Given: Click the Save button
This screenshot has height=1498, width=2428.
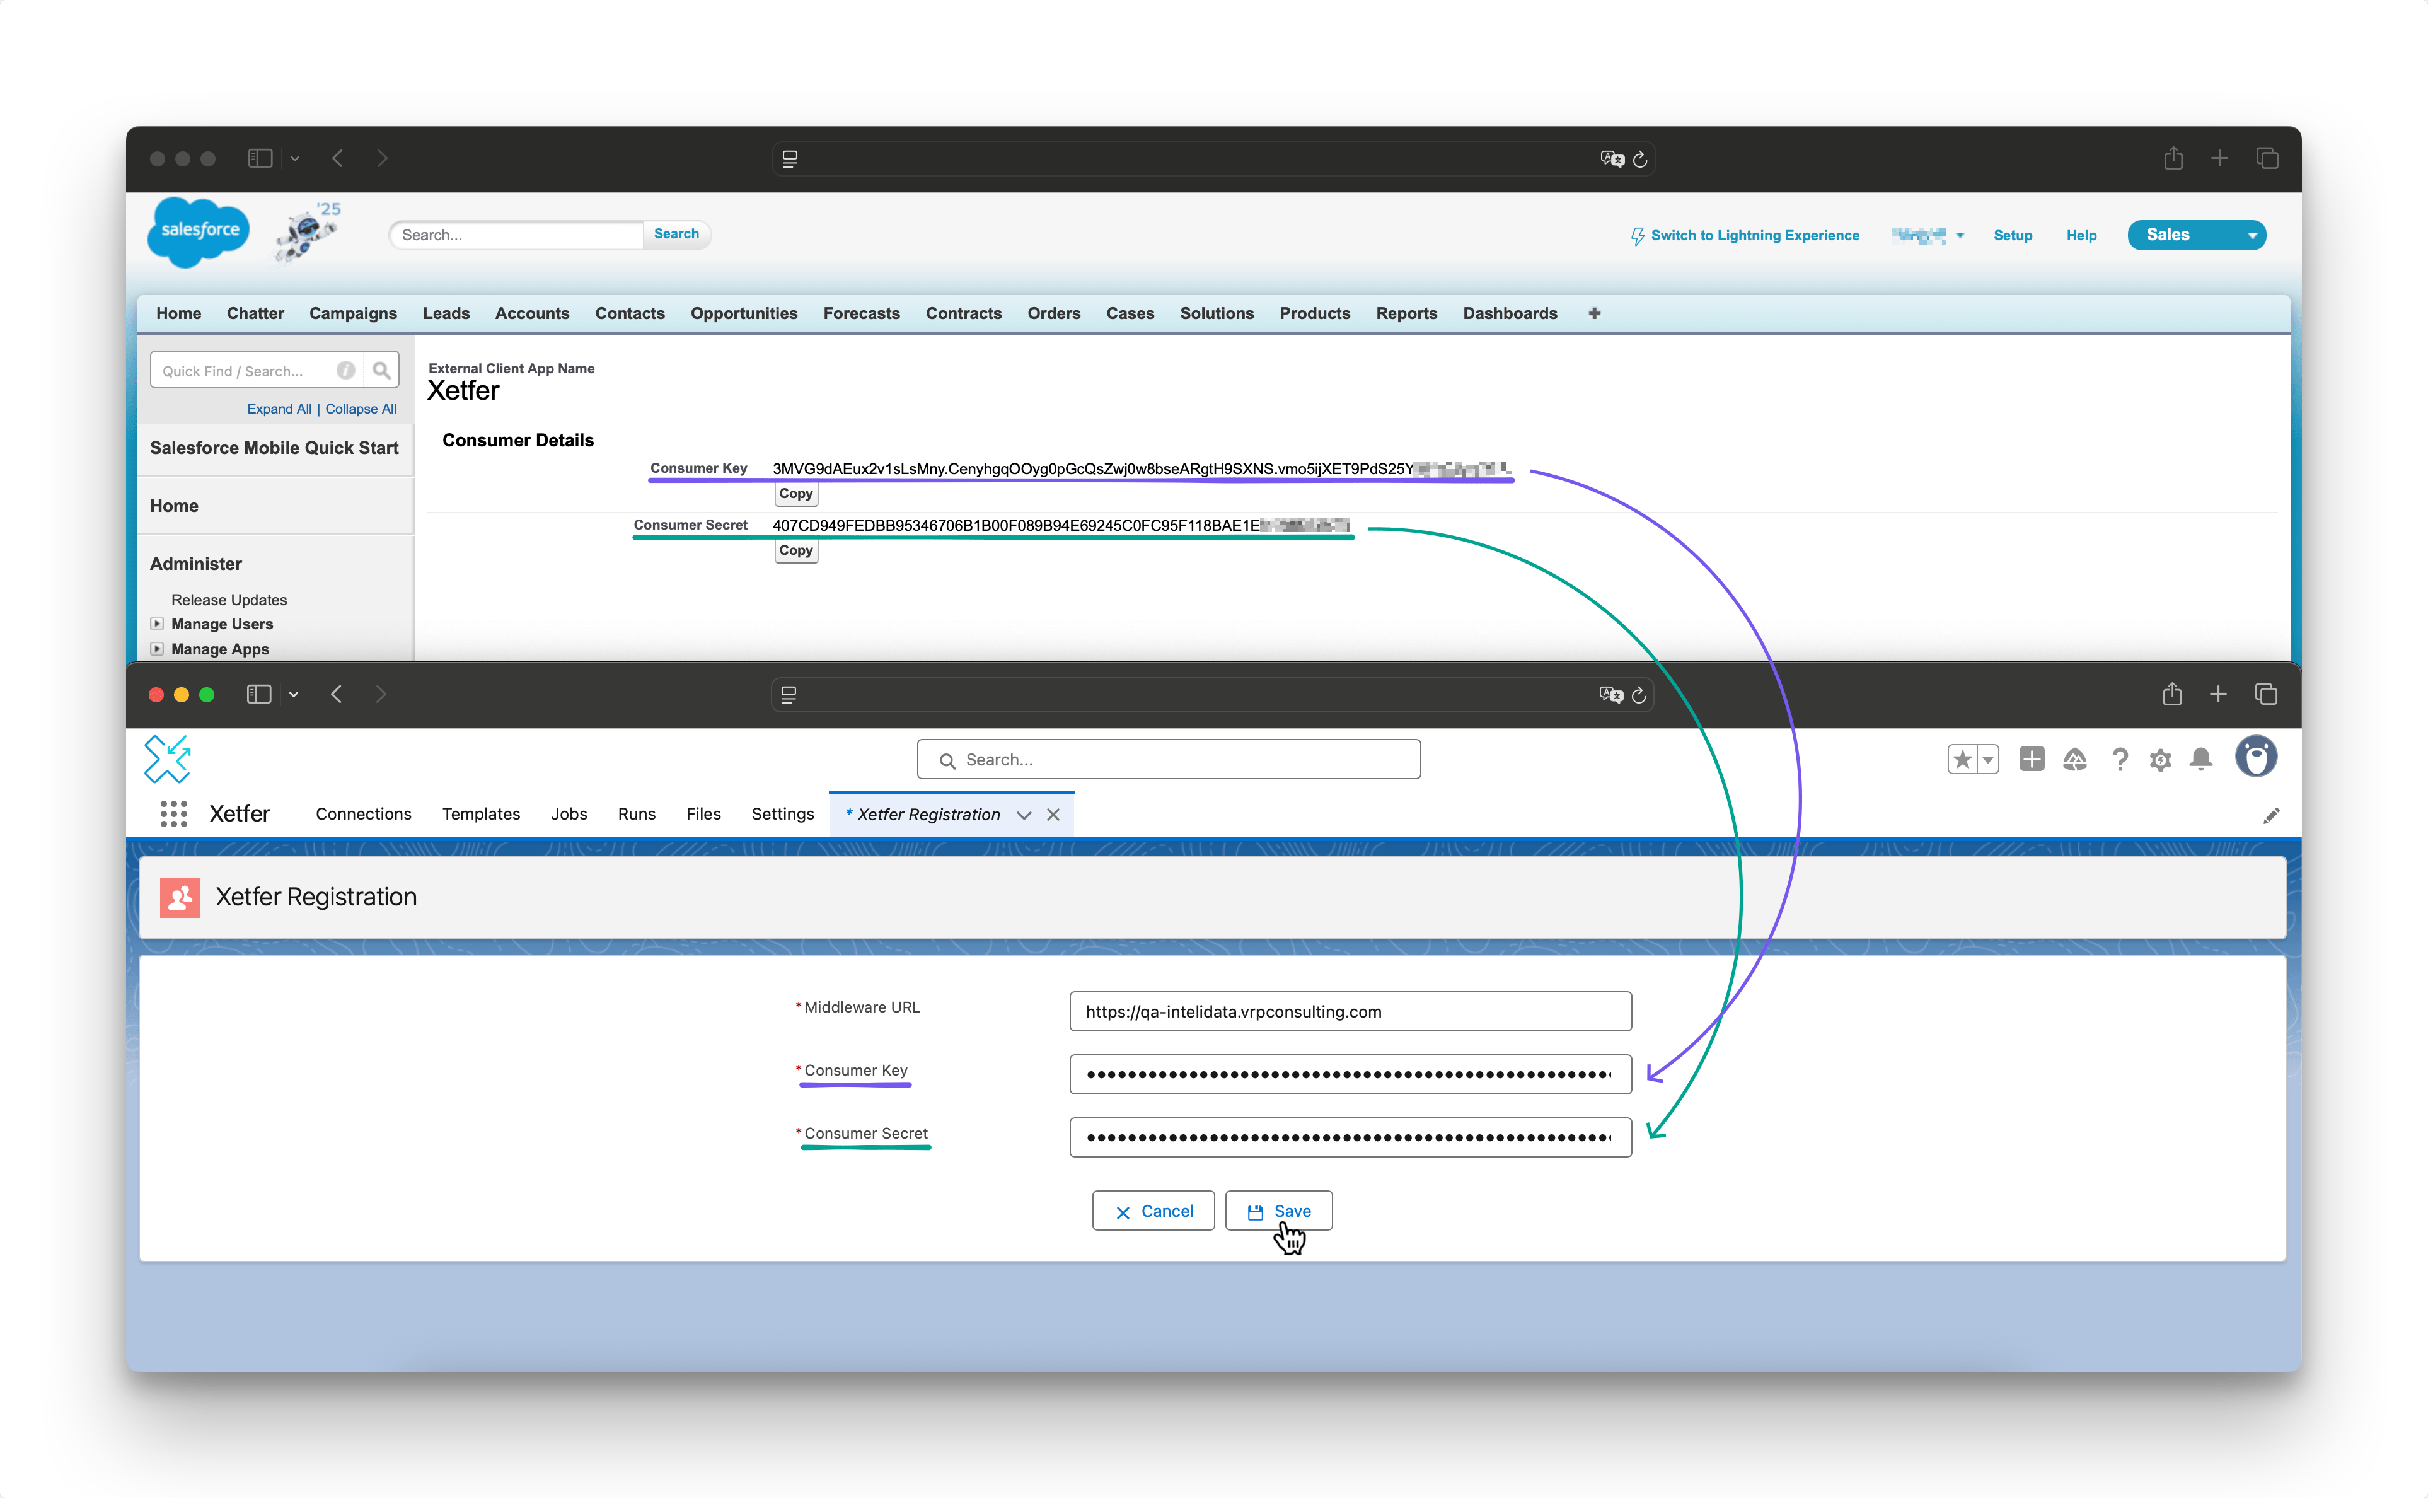Looking at the screenshot, I should point(1278,1211).
